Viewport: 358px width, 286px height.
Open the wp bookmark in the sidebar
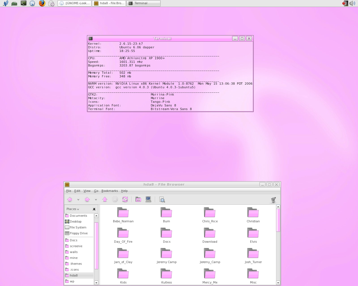[70, 281]
